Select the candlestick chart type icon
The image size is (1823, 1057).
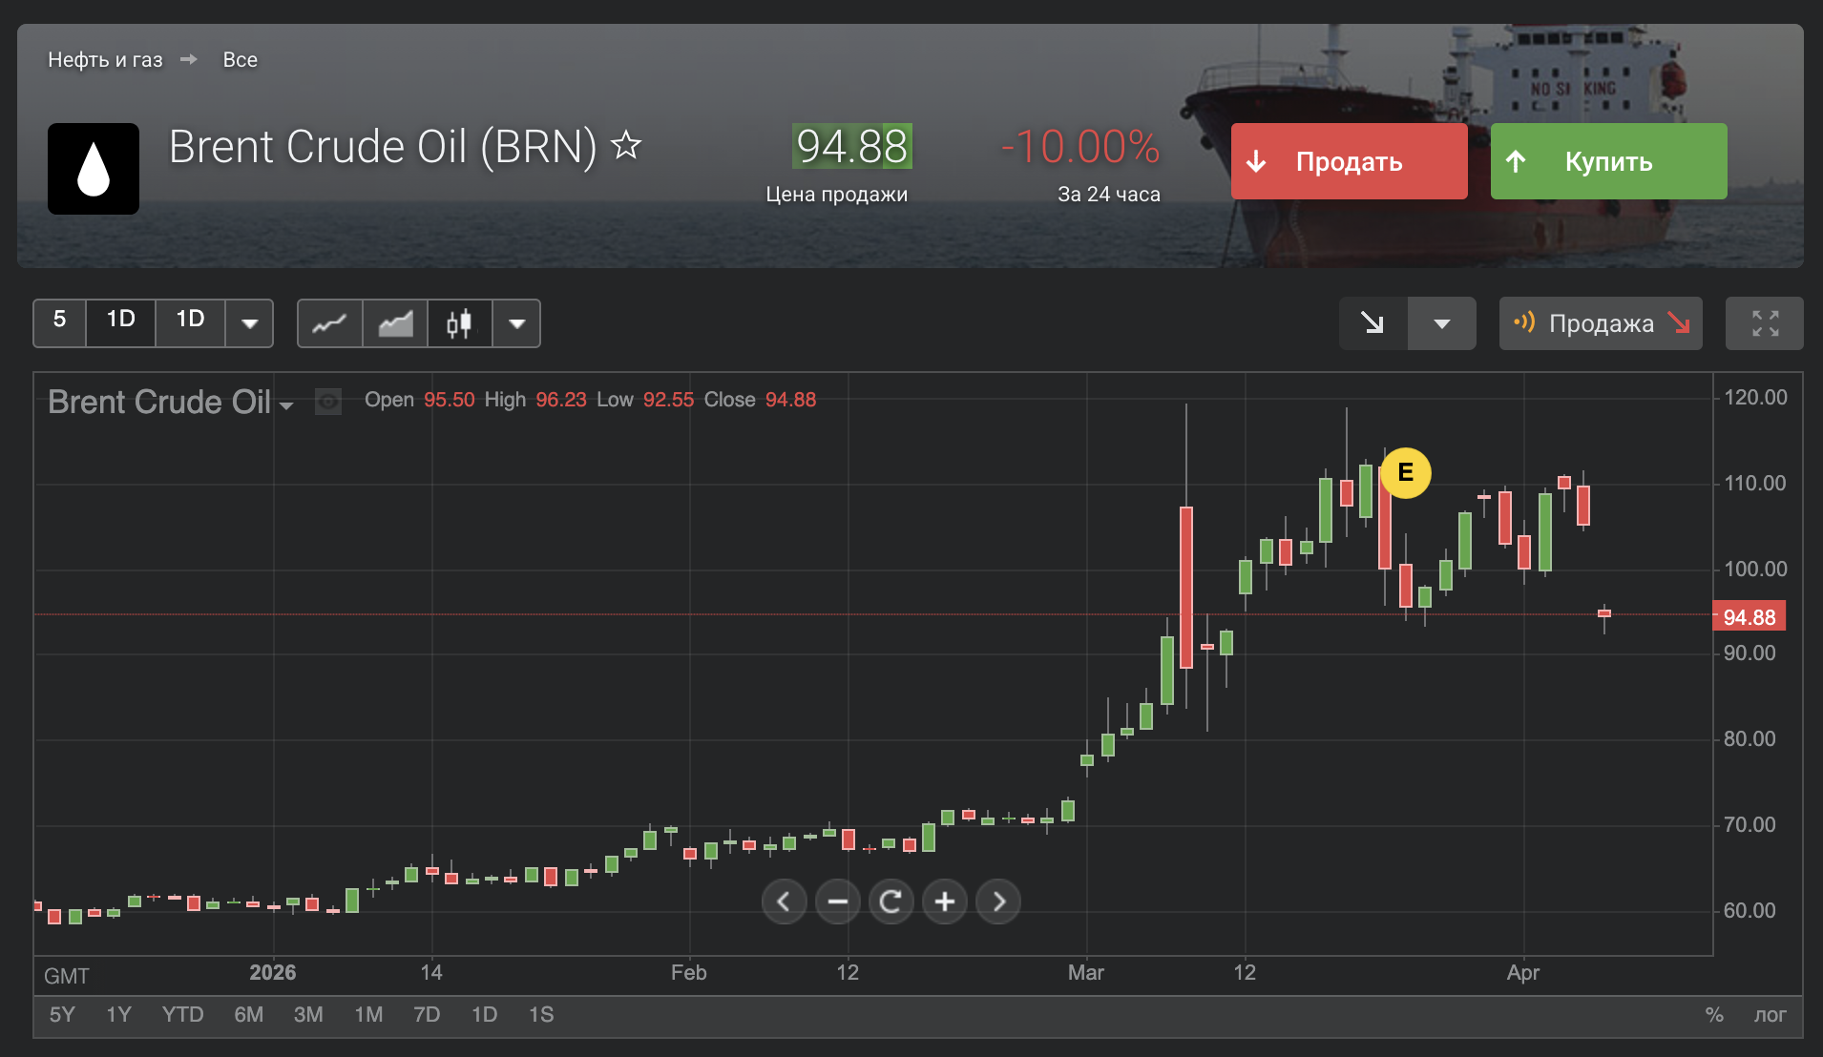[x=459, y=323]
